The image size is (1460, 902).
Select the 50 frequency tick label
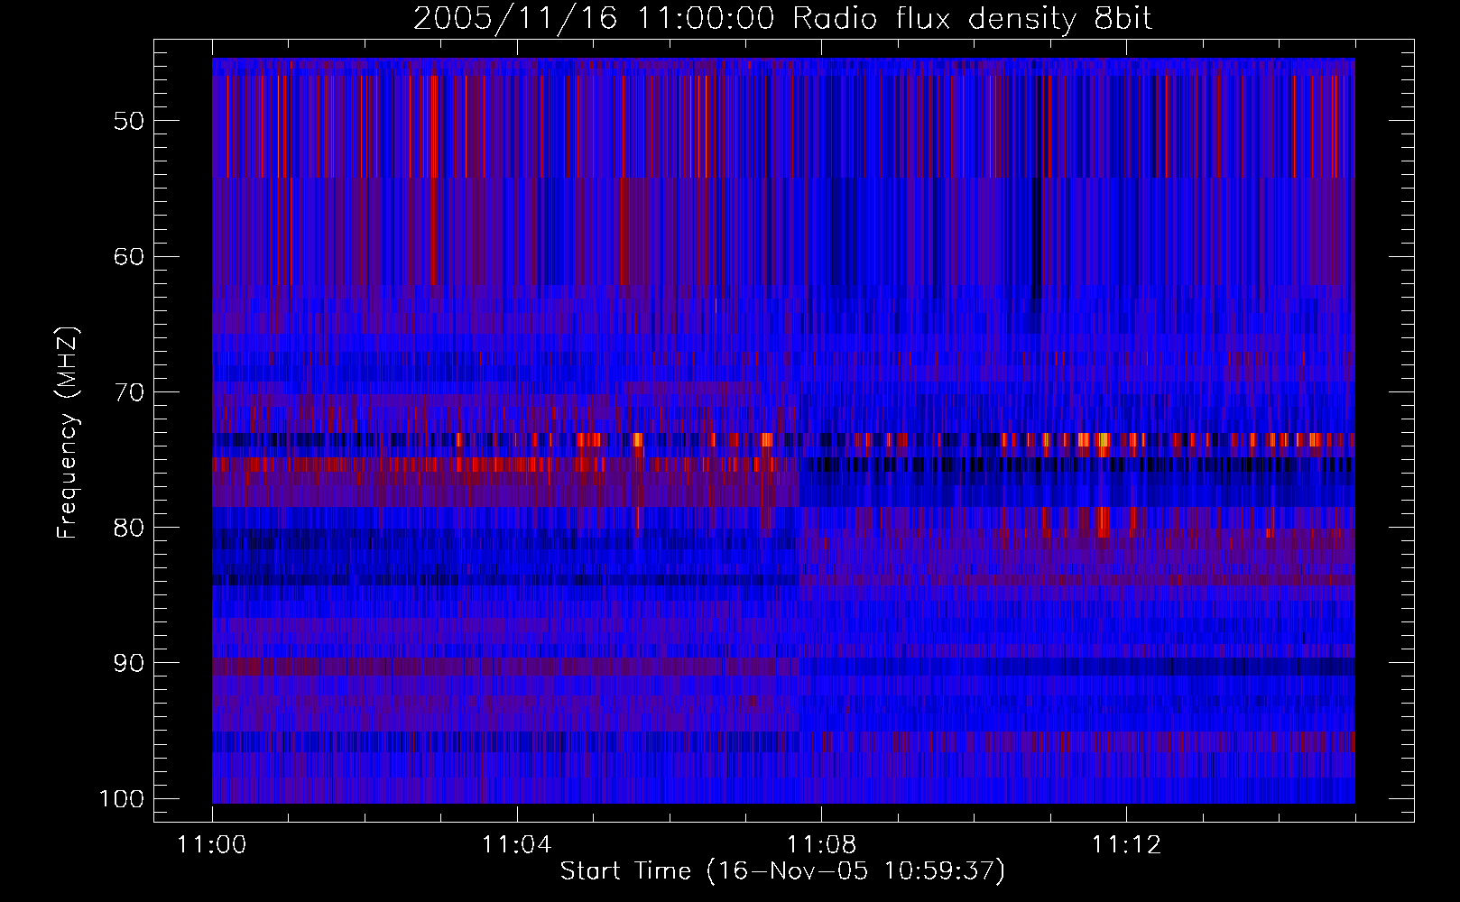pyautogui.click(x=128, y=121)
